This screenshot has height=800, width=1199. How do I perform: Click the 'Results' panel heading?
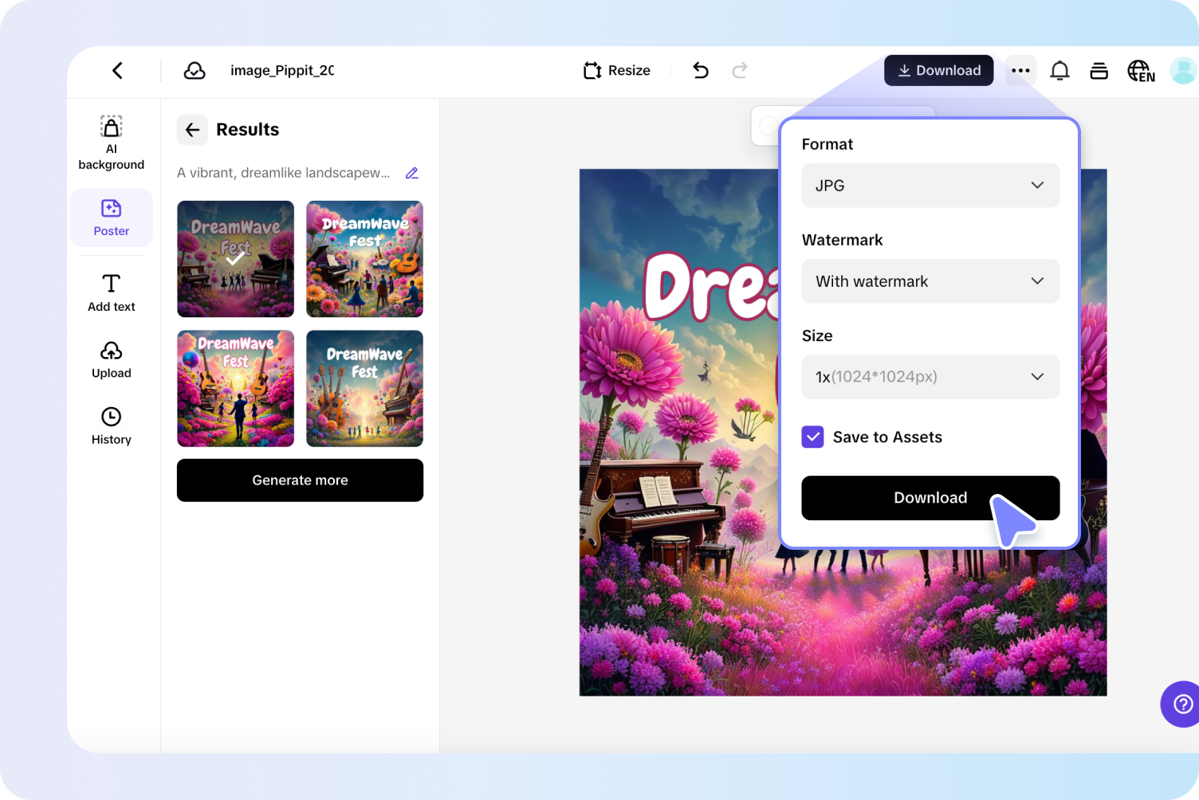pos(248,130)
